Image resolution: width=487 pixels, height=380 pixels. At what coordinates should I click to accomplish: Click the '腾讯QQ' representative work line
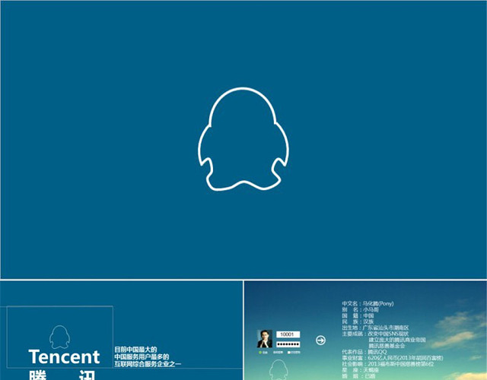click(x=364, y=352)
